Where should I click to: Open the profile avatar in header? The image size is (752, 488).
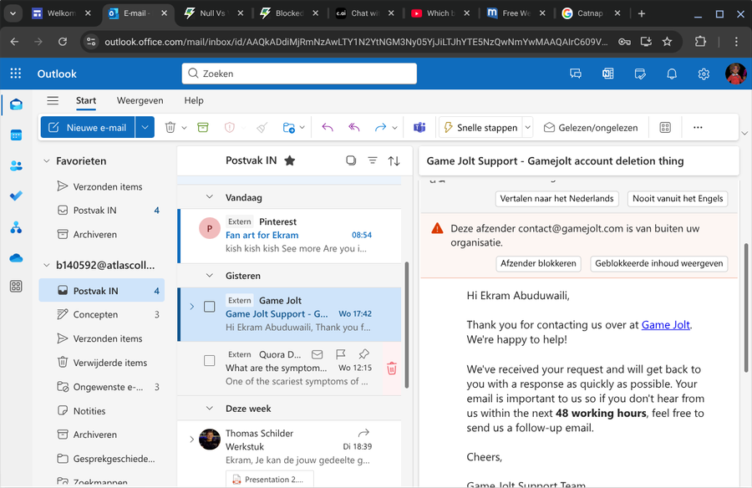(735, 74)
